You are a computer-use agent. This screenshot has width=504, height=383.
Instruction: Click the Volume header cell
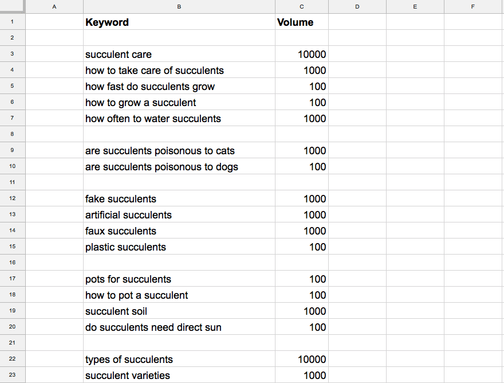pos(301,22)
